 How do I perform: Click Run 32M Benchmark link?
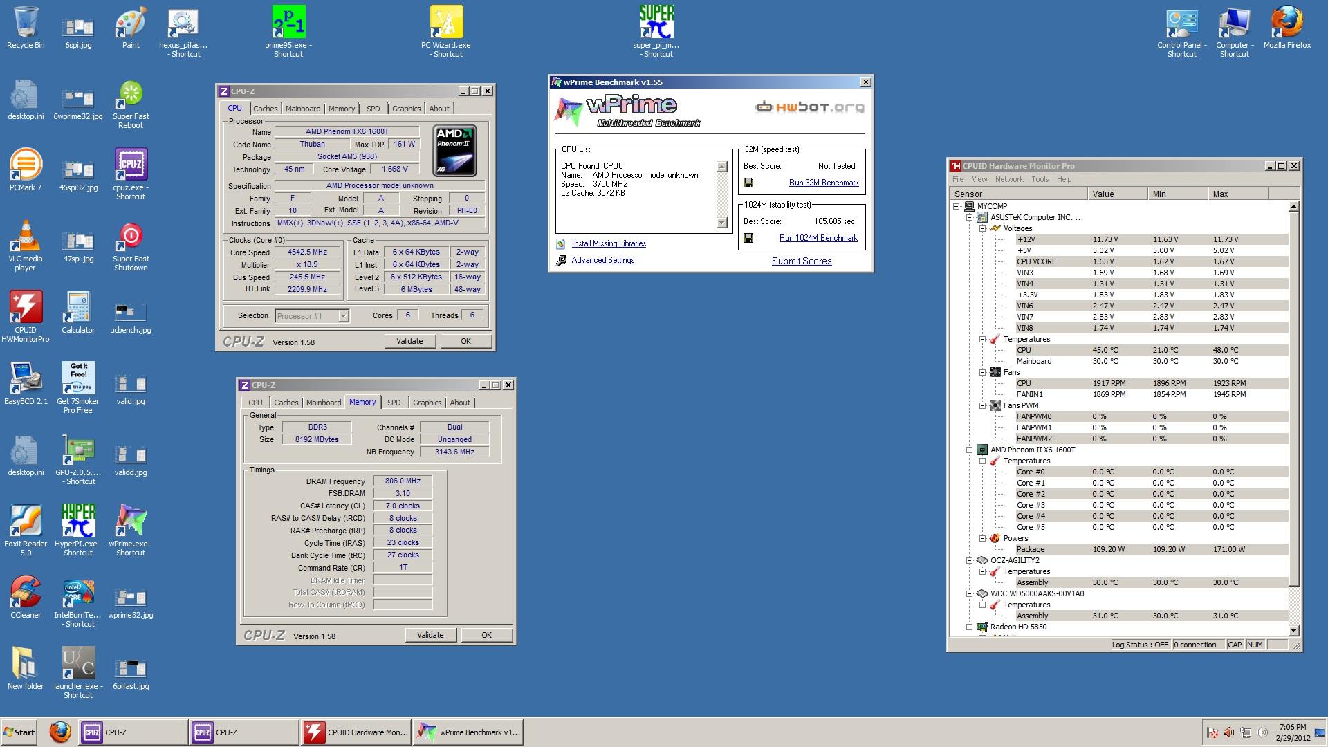(824, 183)
